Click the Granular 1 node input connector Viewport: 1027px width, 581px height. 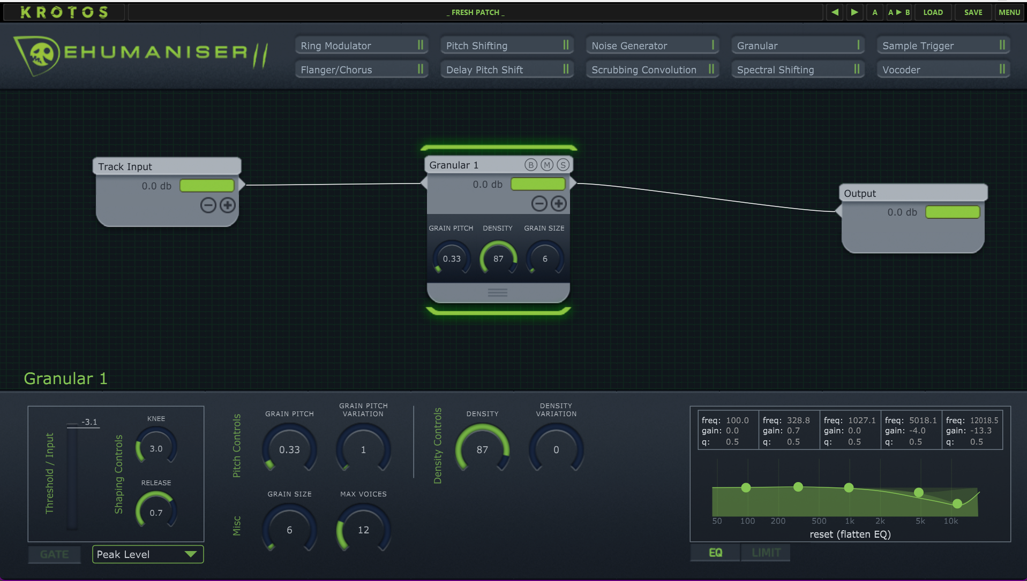pos(424,184)
